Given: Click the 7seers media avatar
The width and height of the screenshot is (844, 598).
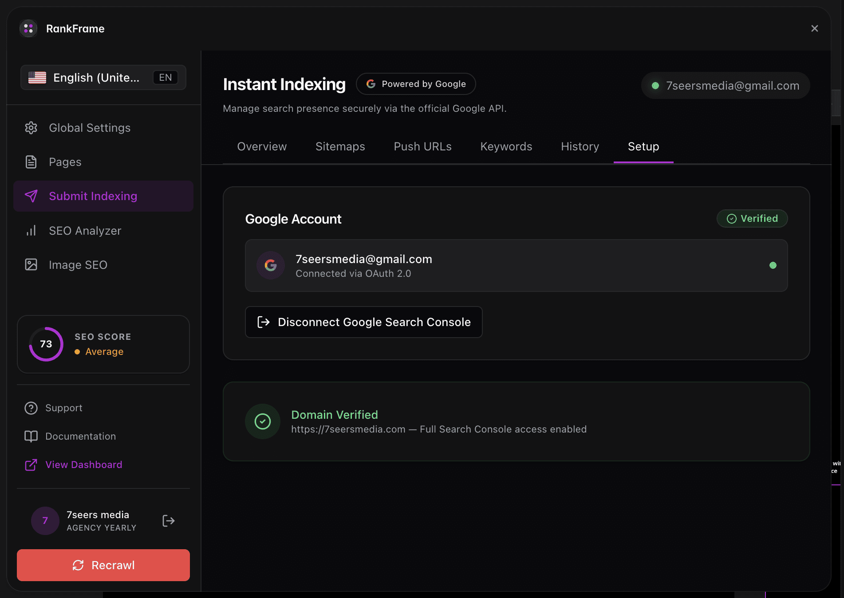Looking at the screenshot, I should click(45, 521).
